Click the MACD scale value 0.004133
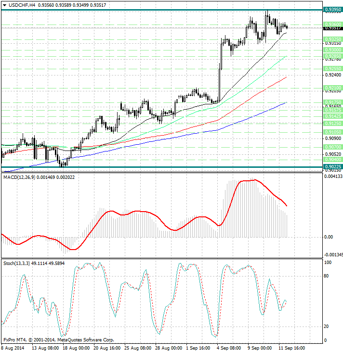 pos(333,176)
